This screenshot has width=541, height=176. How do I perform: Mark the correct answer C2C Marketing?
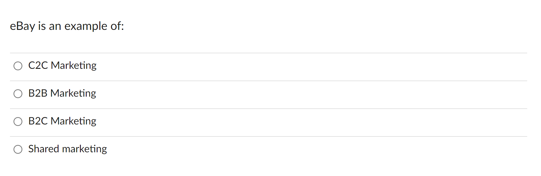[18, 66]
